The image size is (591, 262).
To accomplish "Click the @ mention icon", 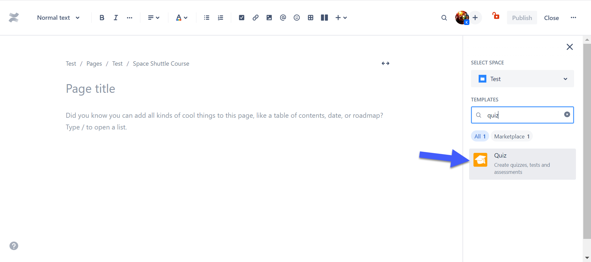I will pyautogui.click(x=283, y=18).
